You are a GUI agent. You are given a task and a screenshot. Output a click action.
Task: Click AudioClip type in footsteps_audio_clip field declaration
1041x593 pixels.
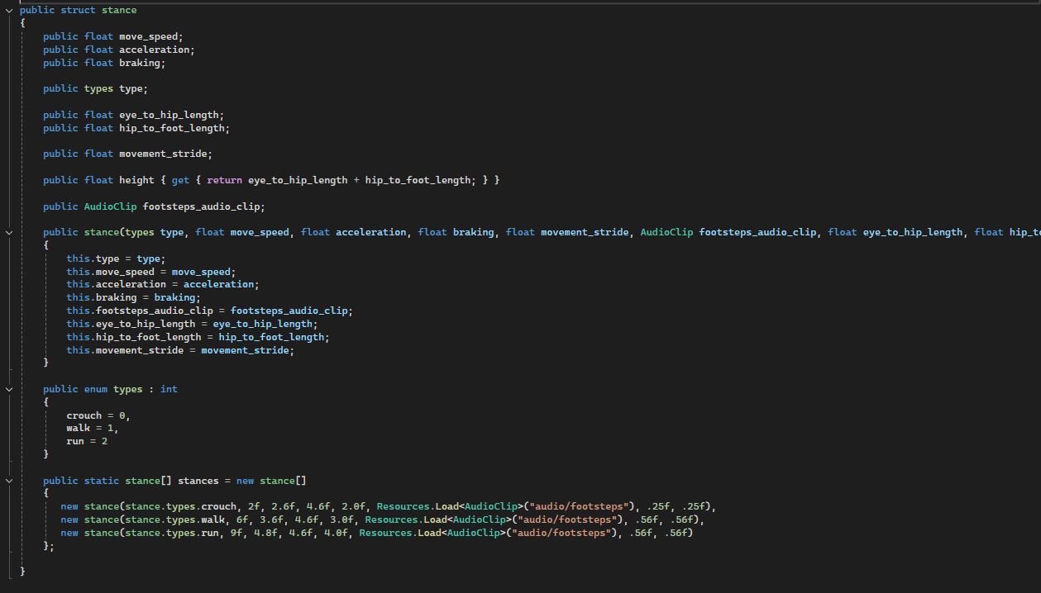110,206
